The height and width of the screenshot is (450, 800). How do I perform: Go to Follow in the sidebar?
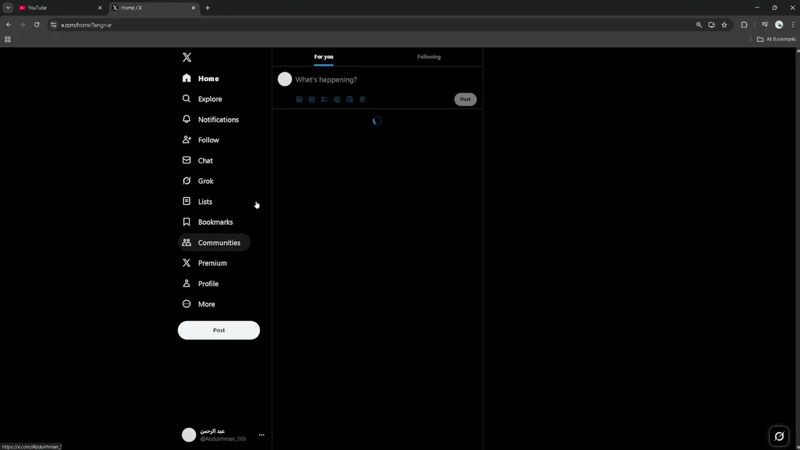(201, 140)
